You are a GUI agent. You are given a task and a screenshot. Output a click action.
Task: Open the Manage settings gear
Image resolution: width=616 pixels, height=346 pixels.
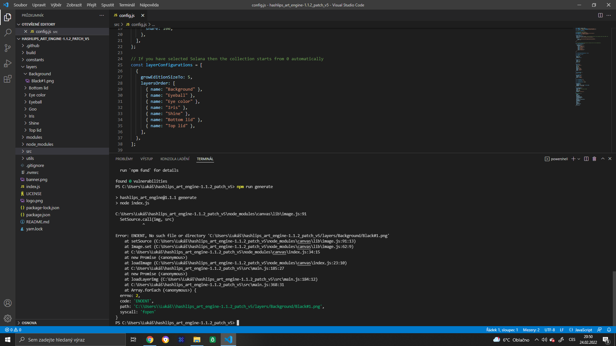click(x=8, y=318)
